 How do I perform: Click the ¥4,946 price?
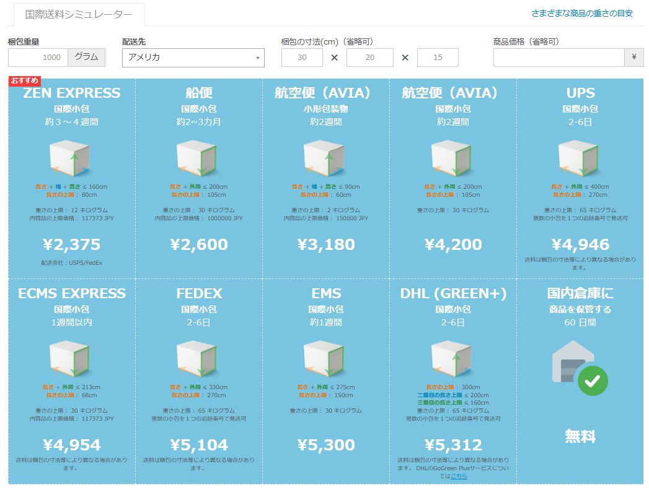[580, 244]
